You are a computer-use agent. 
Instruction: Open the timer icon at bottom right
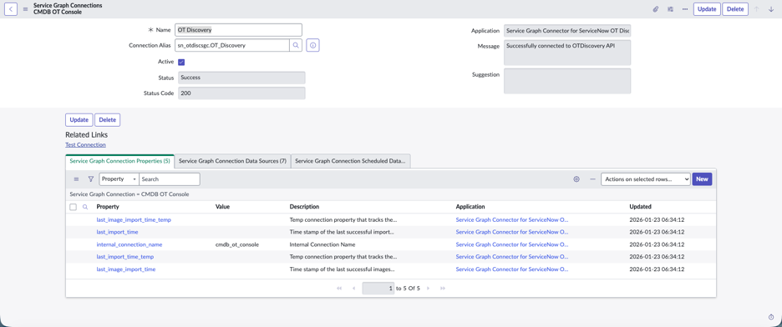(x=771, y=317)
